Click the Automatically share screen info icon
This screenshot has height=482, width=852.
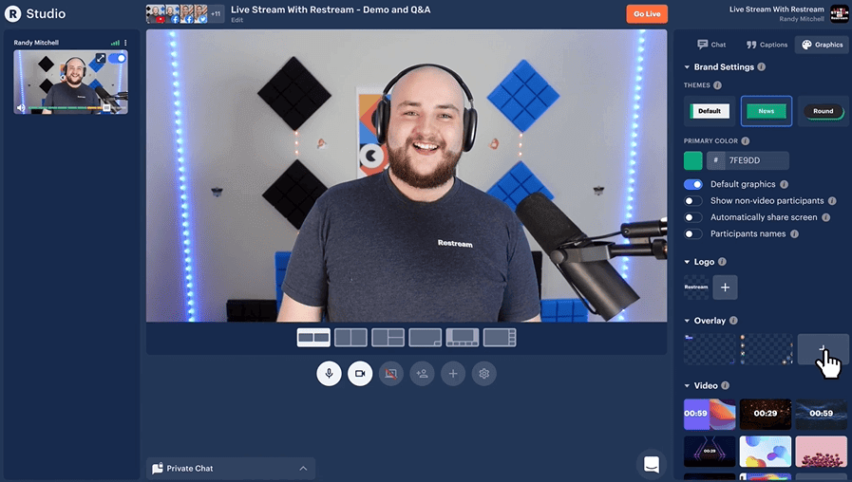(x=826, y=217)
